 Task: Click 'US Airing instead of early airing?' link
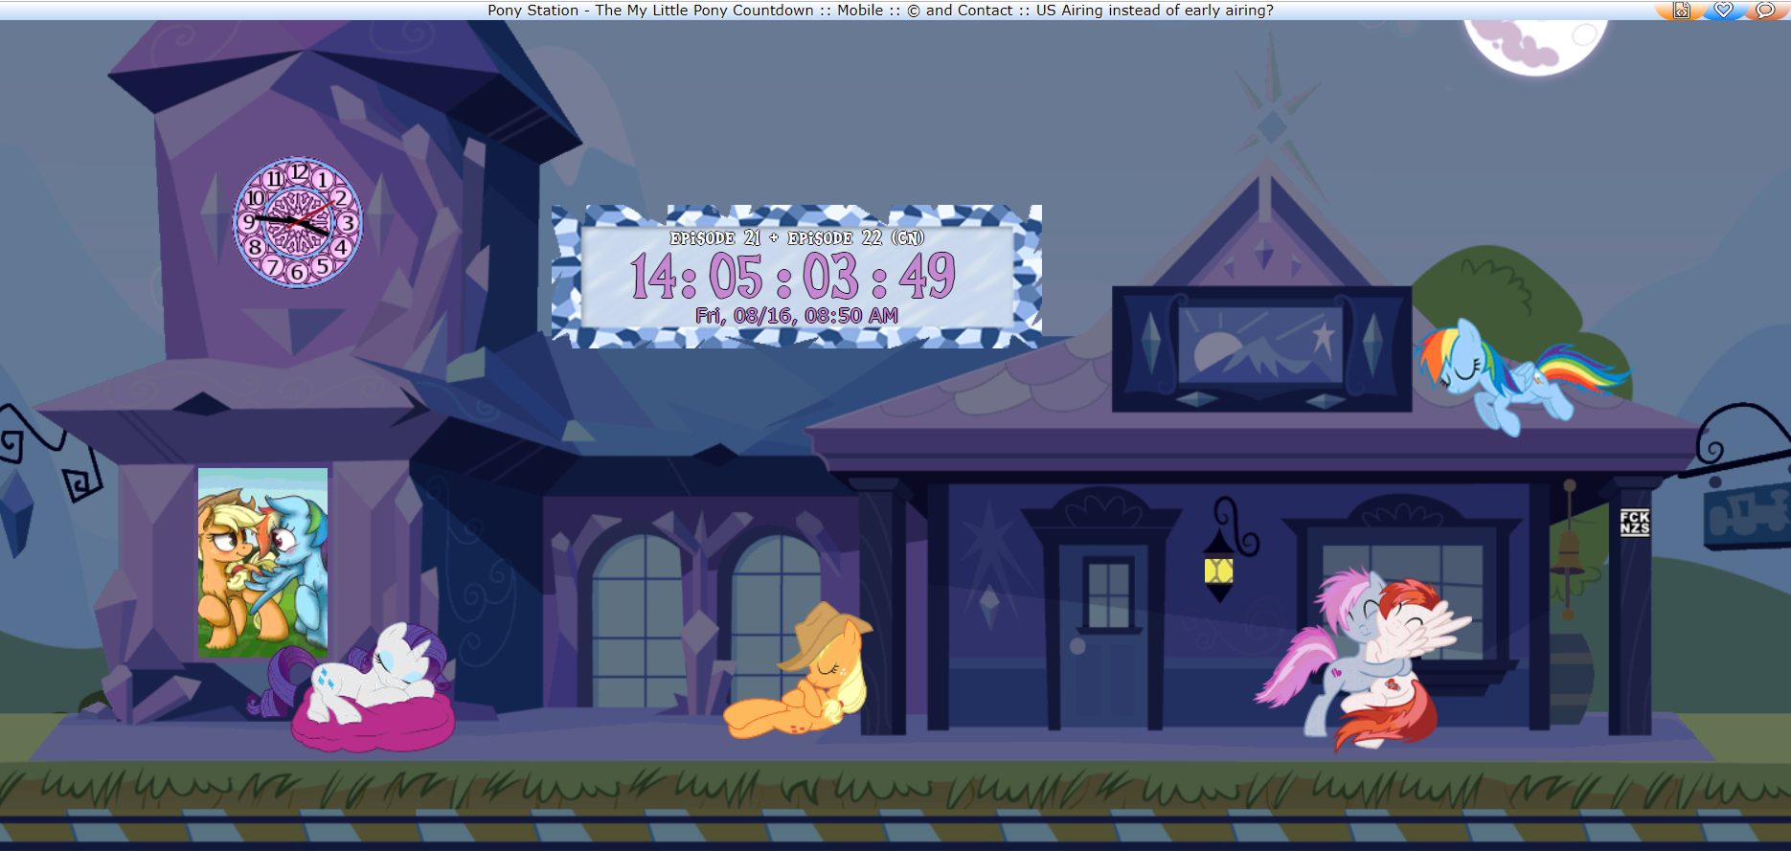click(1155, 11)
